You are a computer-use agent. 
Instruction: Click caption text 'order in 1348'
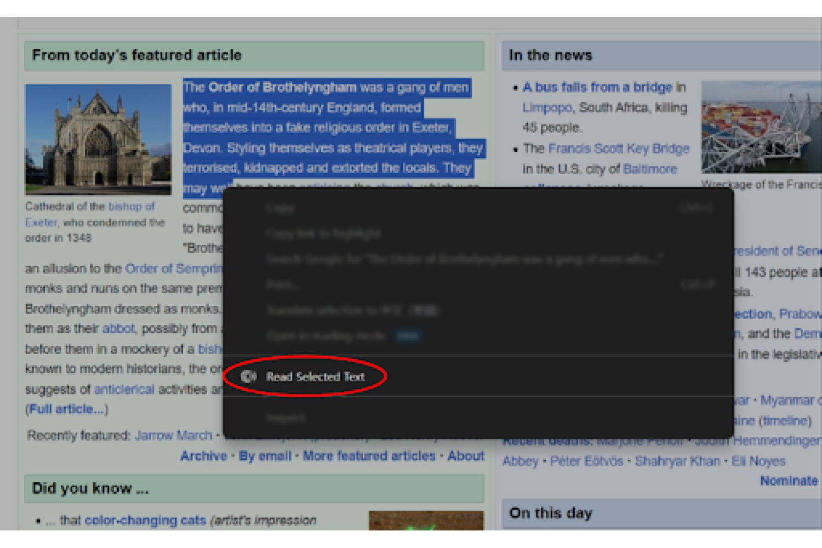coord(58,238)
